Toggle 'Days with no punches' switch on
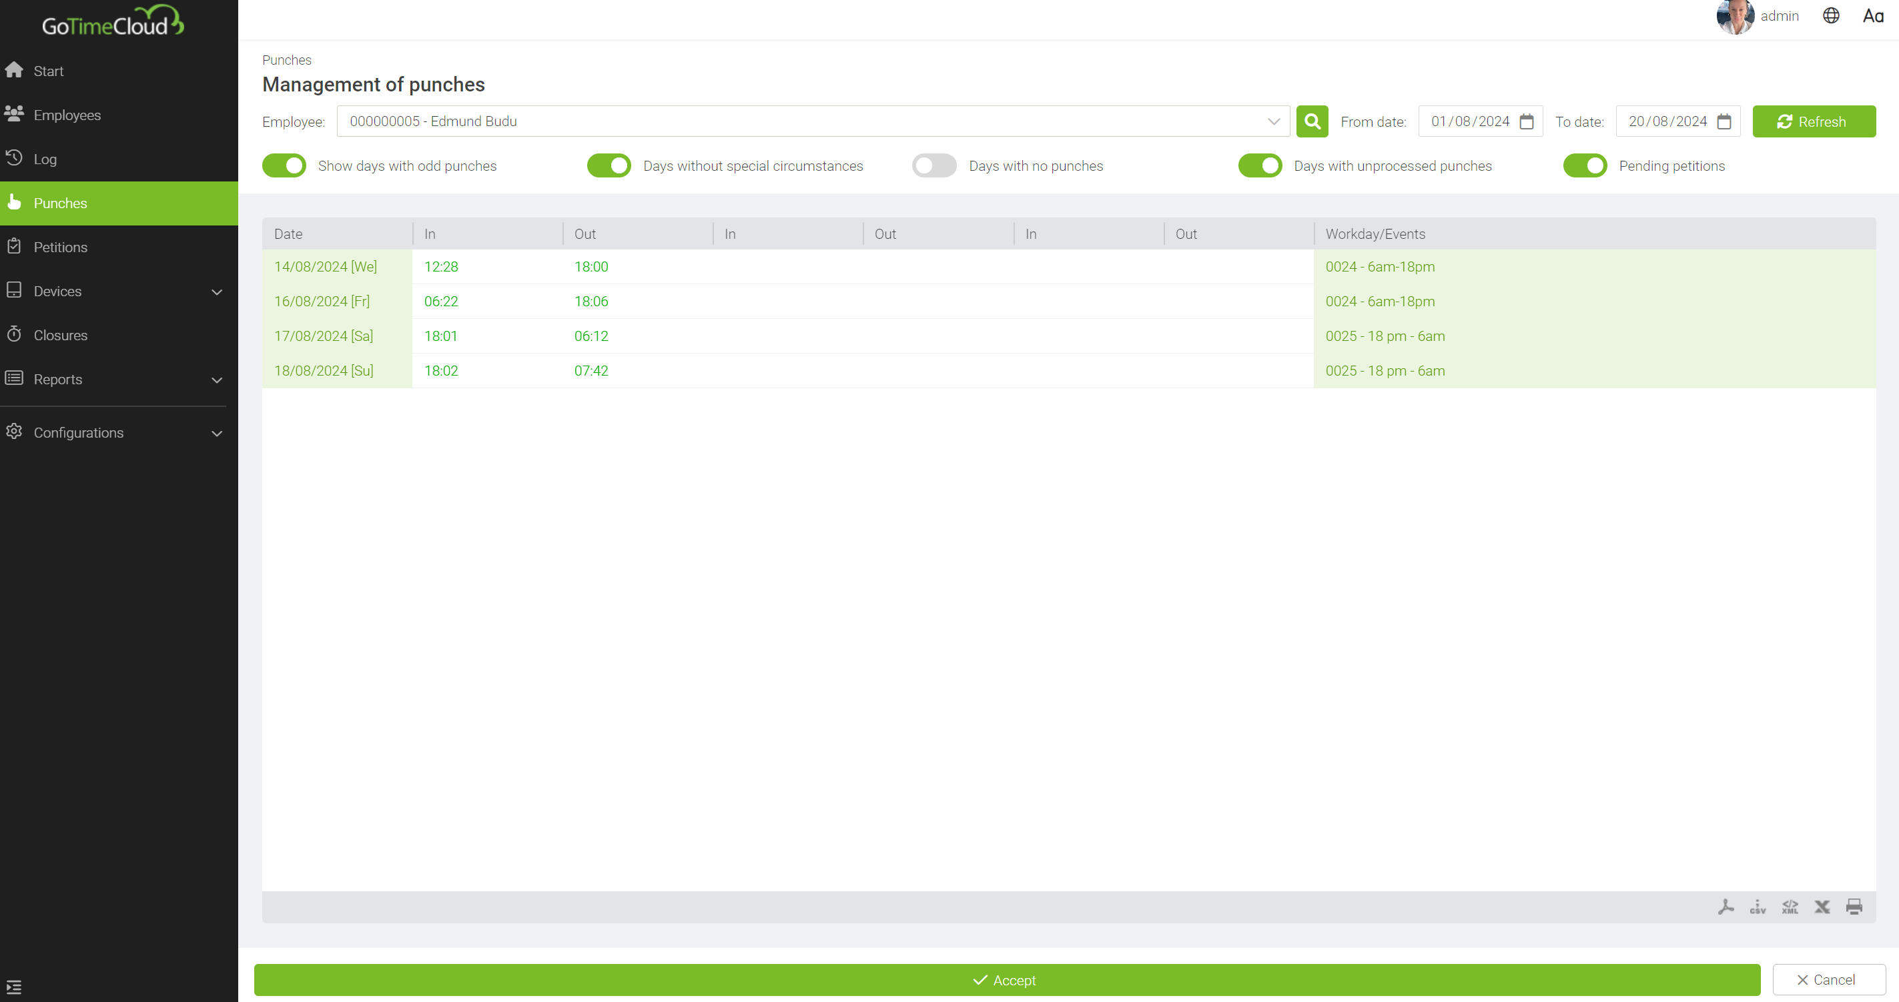The height and width of the screenshot is (1002, 1899). 933,165
